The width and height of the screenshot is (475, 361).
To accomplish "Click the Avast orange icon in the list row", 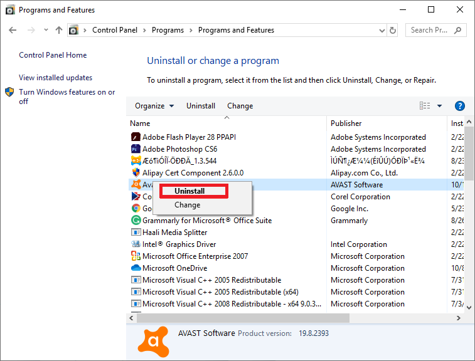I will [136, 184].
